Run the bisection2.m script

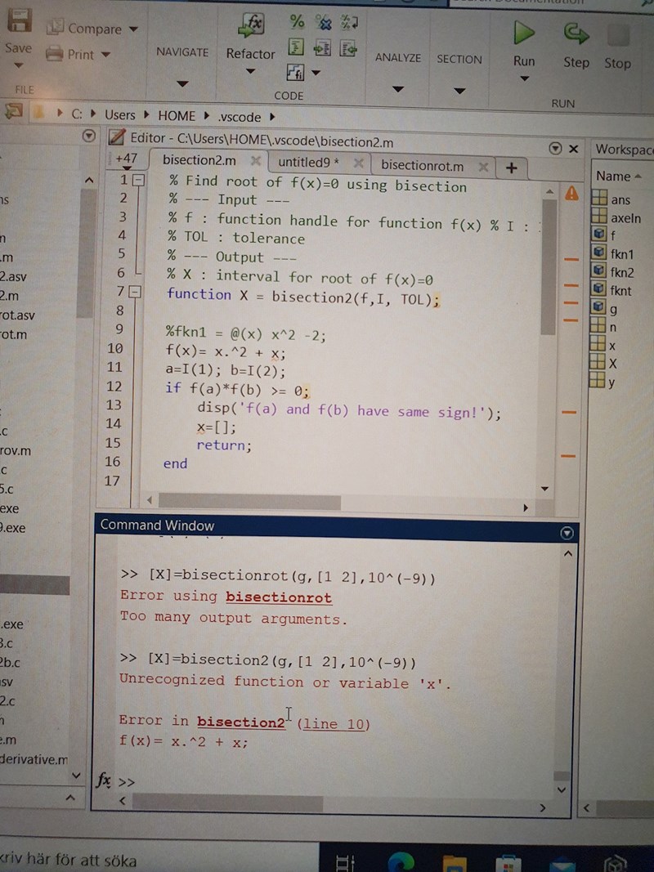tap(523, 36)
